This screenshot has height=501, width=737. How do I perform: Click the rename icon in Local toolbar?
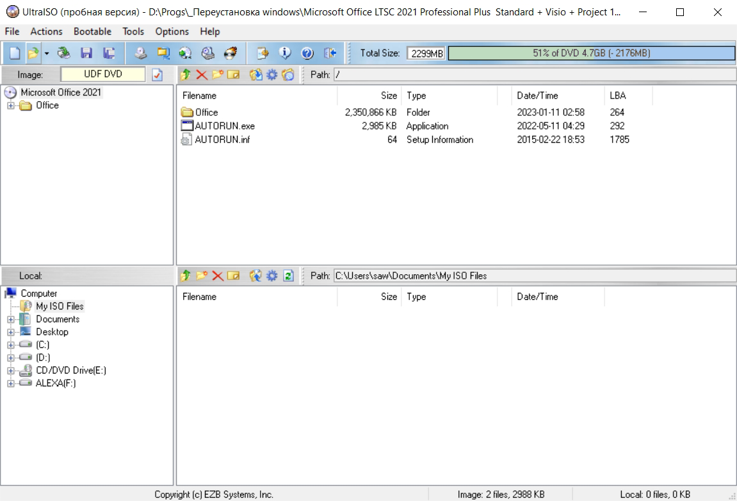click(234, 275)
